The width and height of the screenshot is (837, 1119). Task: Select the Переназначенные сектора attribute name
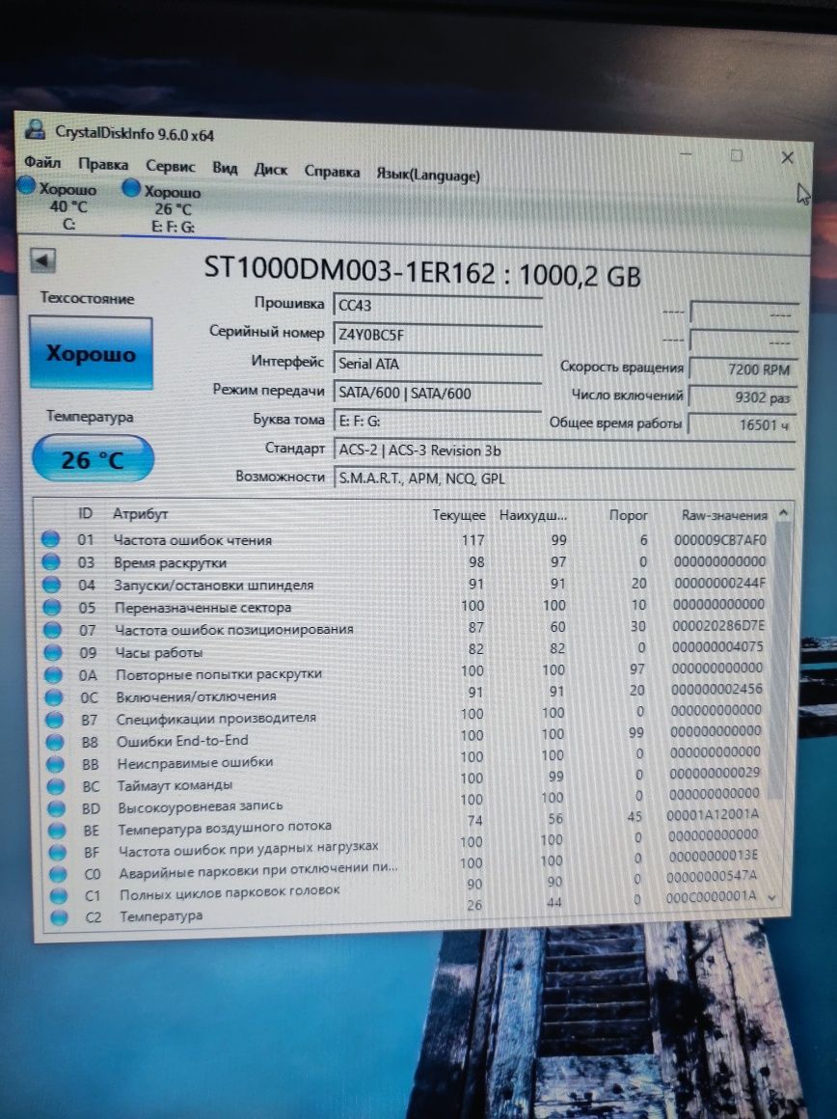203,608
